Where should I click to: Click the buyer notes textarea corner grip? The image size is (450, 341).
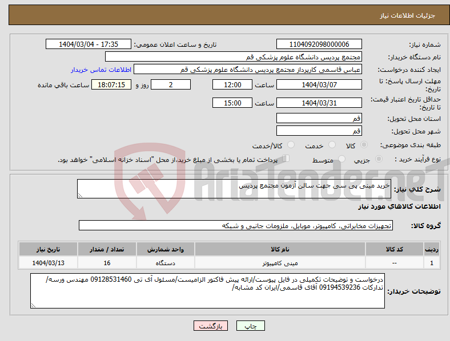[x=33, y=306]
